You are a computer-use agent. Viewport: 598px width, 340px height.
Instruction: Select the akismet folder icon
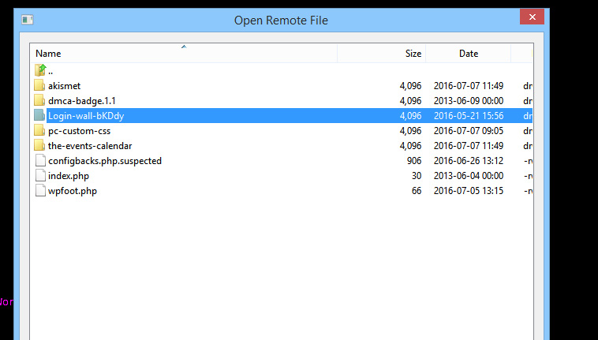point(40,85)
